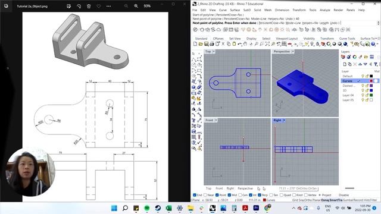Click the black color swatch of Default layer
The image size is (381, 214).
371,76
